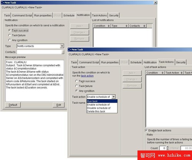The width and height of the screenshot is (192, 160).
Task: Click Remove button in Task Actions window
Action: 132,86
